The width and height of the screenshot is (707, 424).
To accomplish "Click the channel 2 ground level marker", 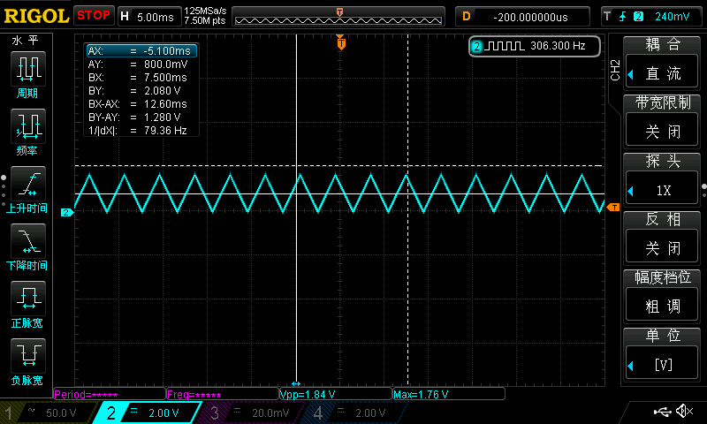I will 67,212.
